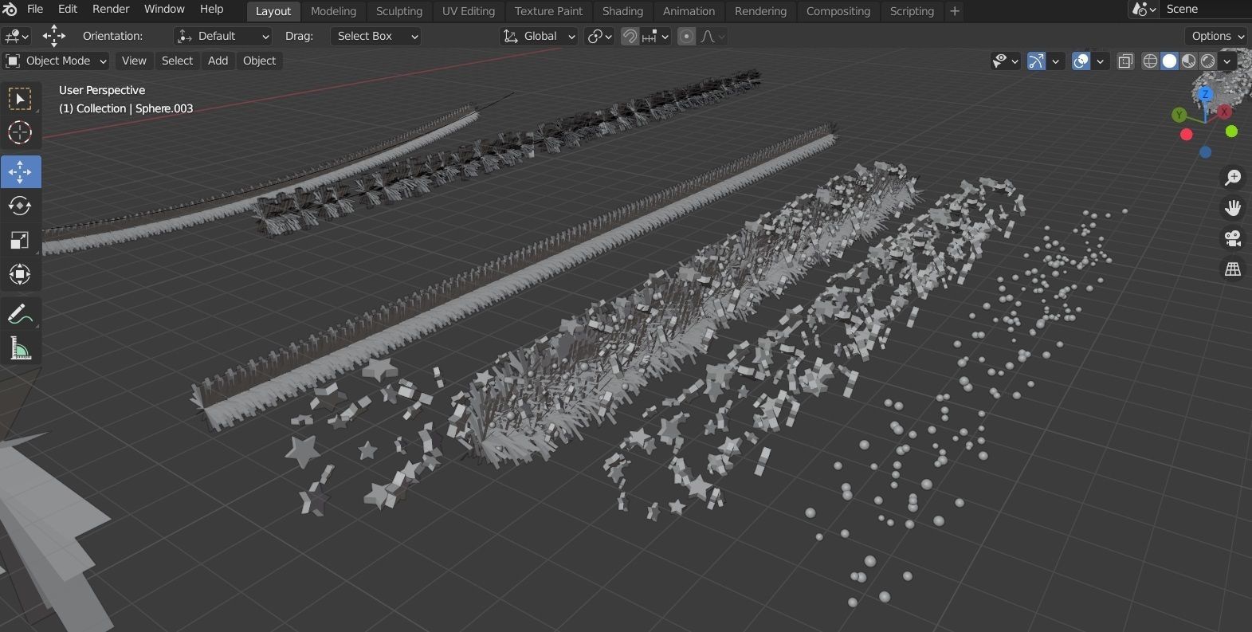Switch to the Animation workspace tab
The image size is (1252, 632).
(x=689, y=11)
